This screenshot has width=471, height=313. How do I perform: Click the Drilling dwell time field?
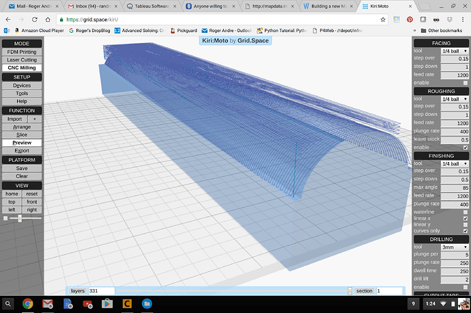(x=455, y=271)
